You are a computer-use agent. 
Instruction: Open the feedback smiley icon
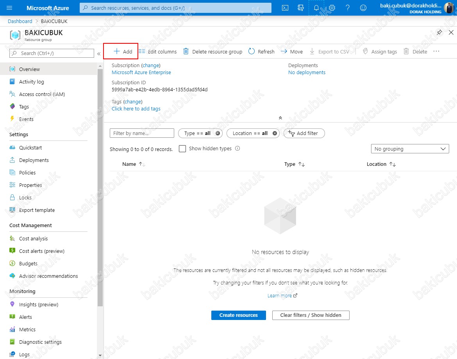coord(363,8)
